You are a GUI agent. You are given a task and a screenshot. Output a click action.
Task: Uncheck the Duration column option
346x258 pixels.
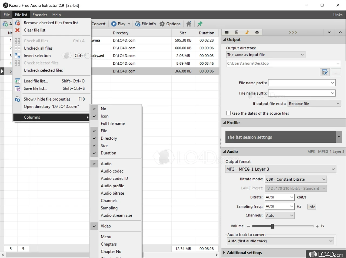(108, 153)
